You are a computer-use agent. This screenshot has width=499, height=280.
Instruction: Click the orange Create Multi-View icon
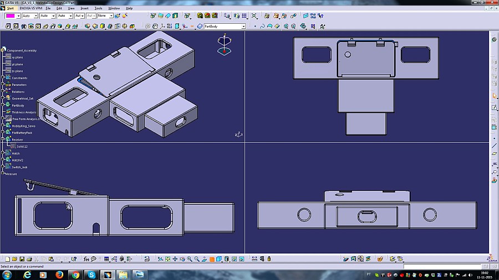[x=212, y=259]
